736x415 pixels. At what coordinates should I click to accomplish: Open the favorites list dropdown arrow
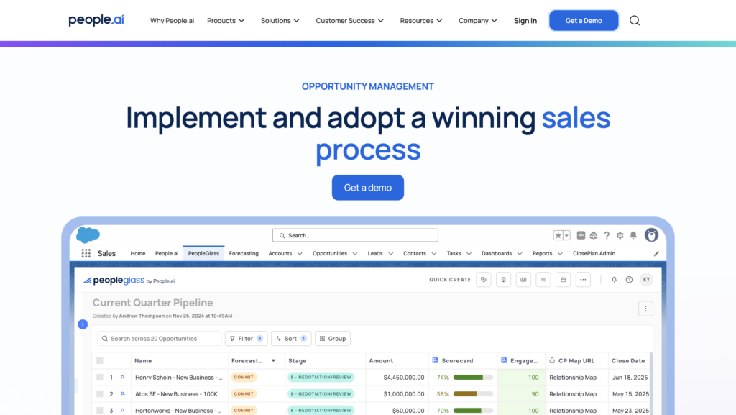coord(566,235)
